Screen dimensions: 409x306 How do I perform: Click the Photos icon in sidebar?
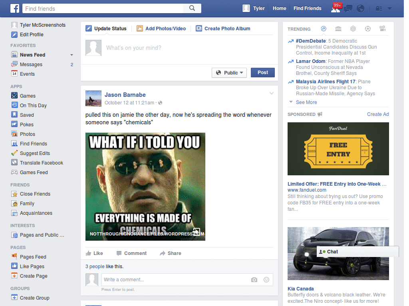coord(14,134)
